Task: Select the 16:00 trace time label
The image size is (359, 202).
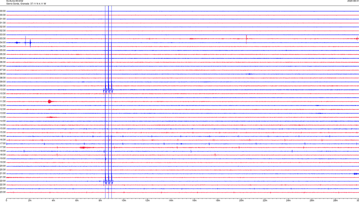Action: click(3, 136)
